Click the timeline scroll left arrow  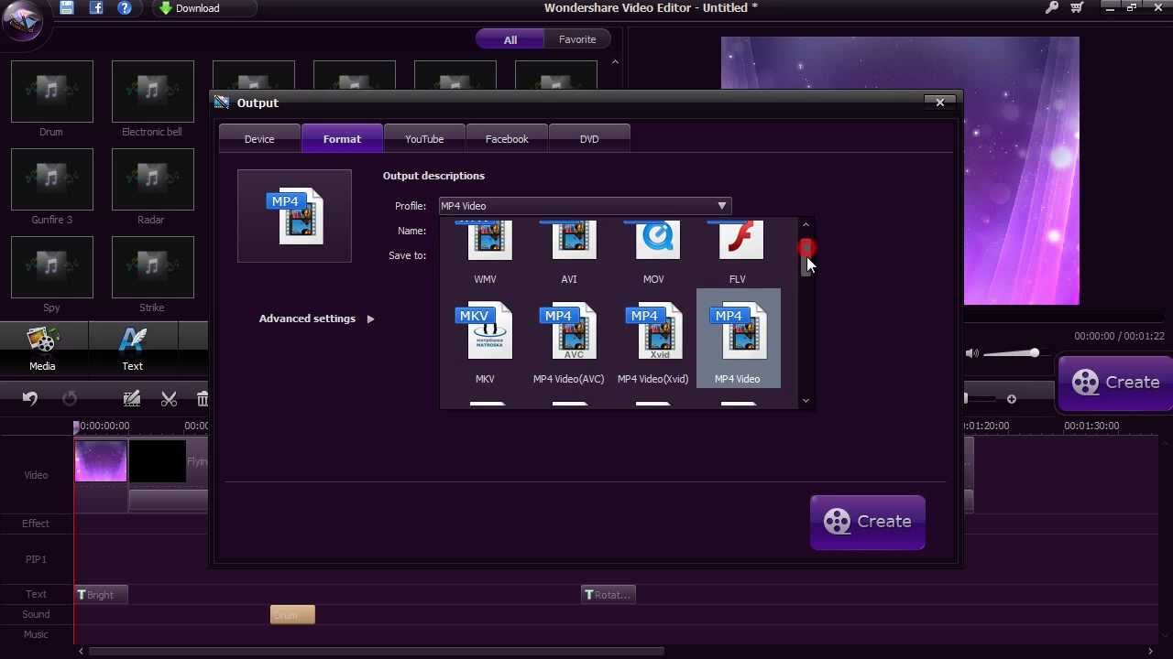pos(81,652)
